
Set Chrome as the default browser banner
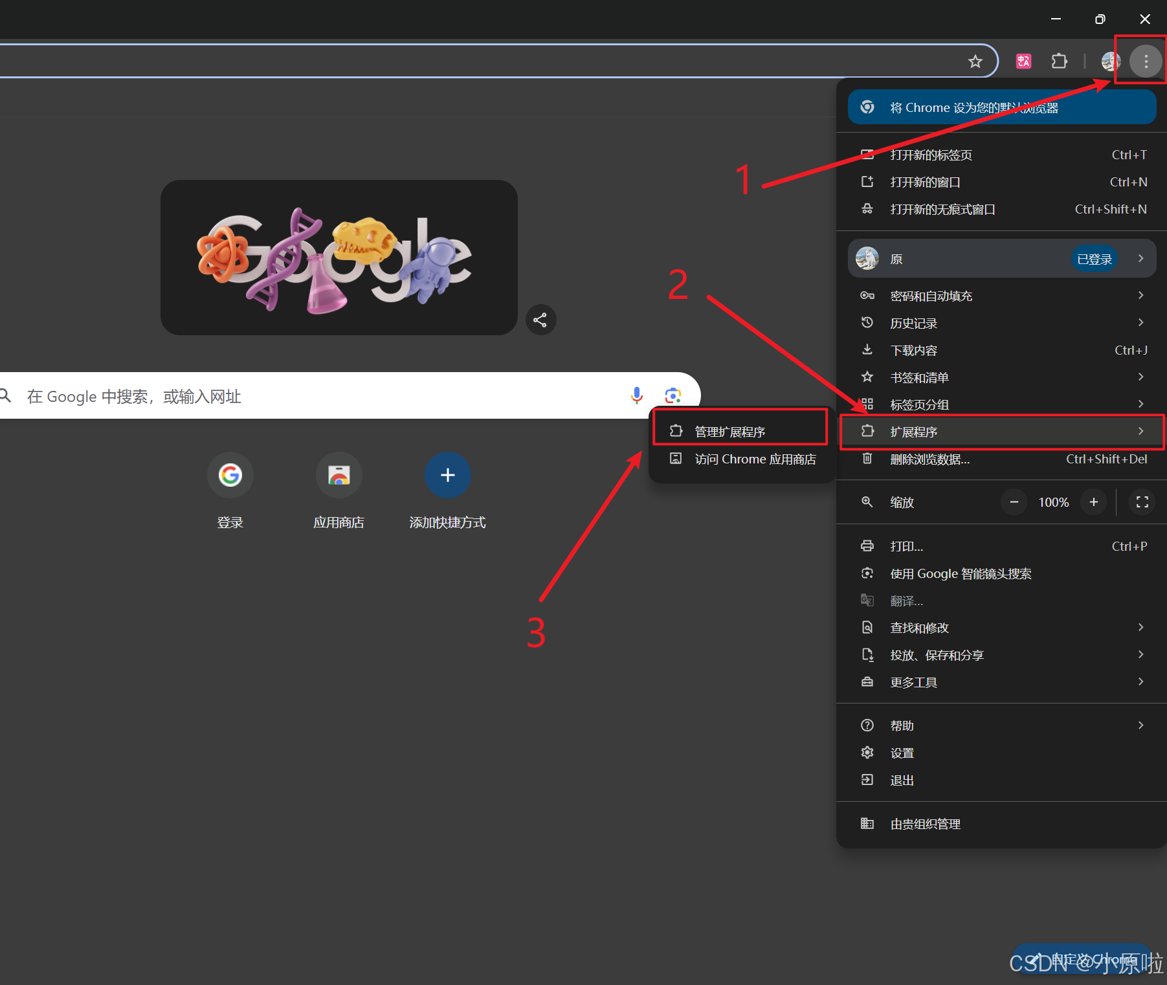click(x=1002, y=107)
